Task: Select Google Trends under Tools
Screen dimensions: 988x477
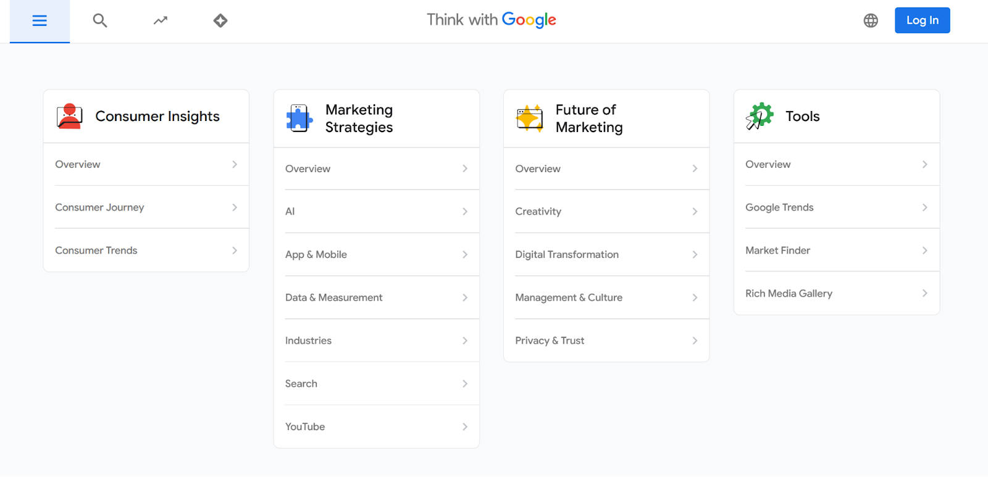Action: (x=779, y=207)
